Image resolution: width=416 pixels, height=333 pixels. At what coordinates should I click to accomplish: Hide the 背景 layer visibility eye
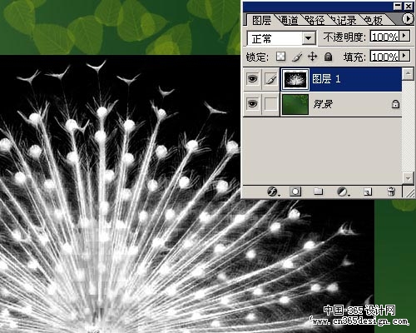pyautogui.click(x=252, y=104)
